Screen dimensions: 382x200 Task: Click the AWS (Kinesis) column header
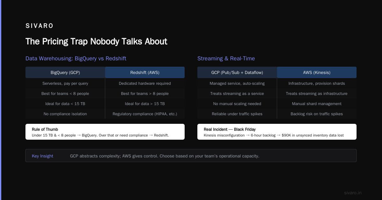tap(317, 72)
